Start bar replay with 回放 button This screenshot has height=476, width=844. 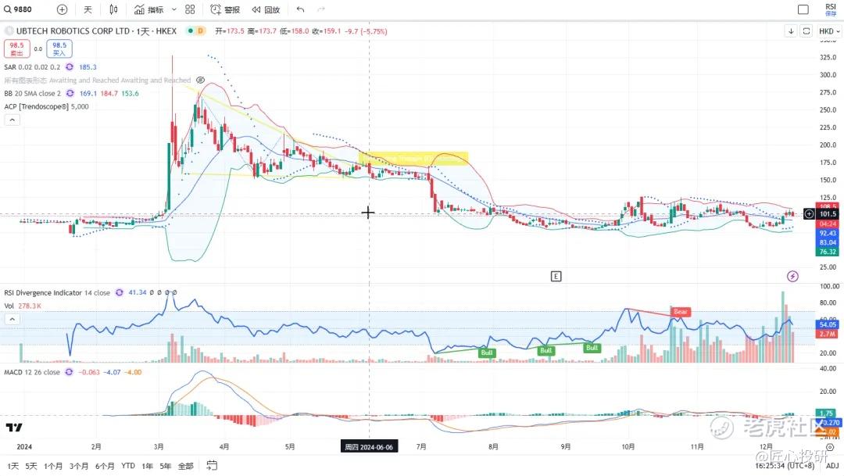pos(266,9)
